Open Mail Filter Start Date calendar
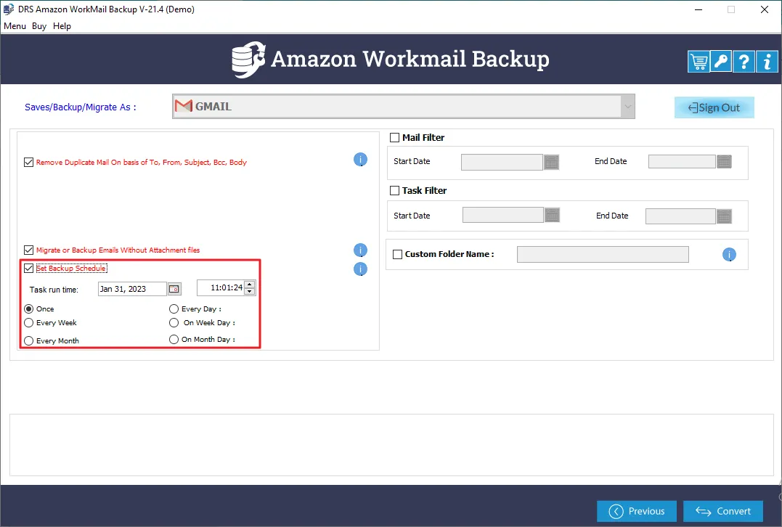This screenshot has width=782, height=527. click(x=551, y=162)
